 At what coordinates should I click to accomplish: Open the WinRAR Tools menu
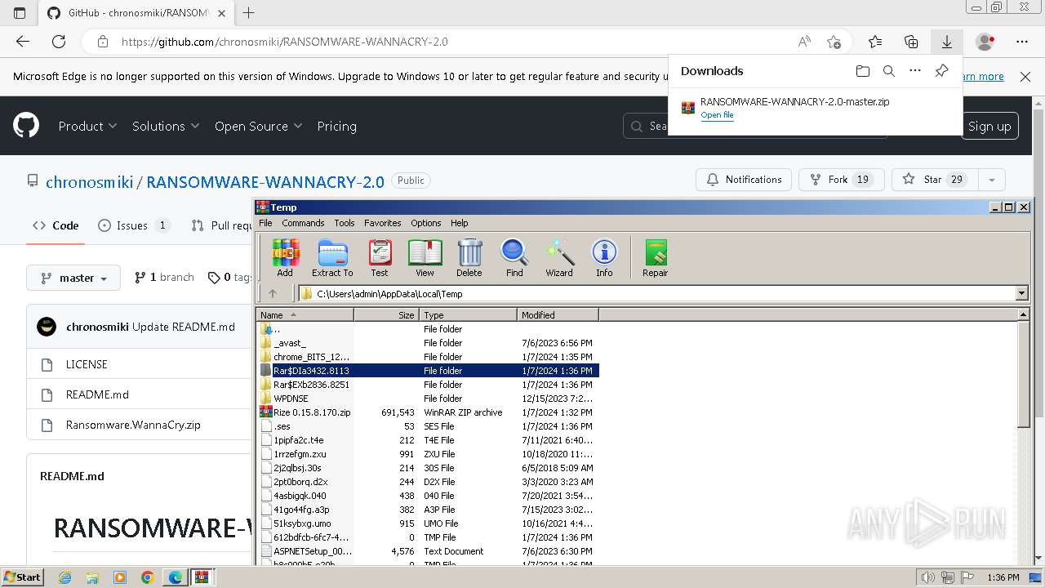(345, 223)
